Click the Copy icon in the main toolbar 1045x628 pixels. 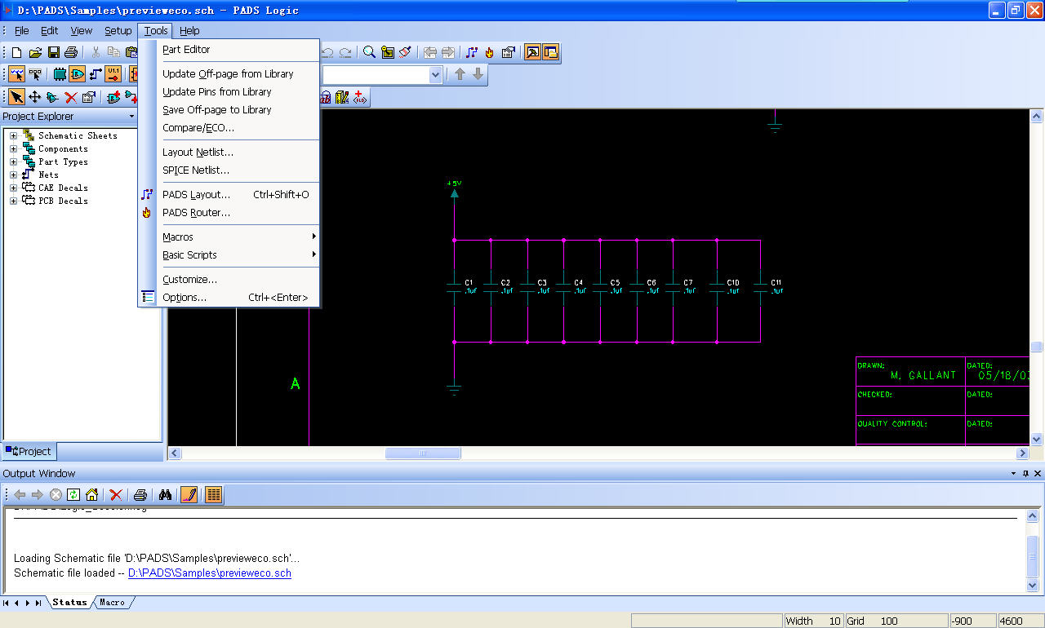point(114,52)
